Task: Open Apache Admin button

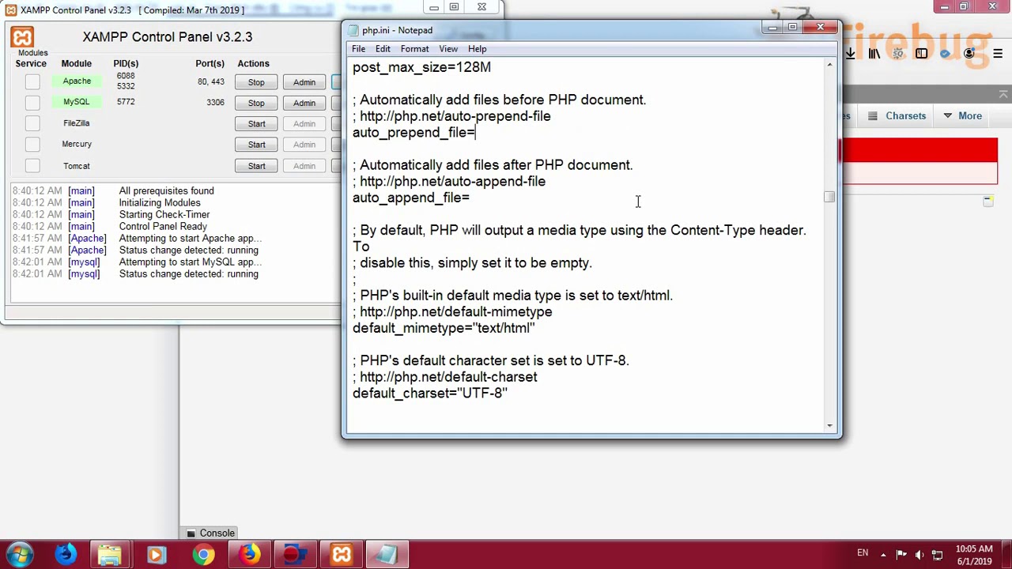Action: coord(304,82)
